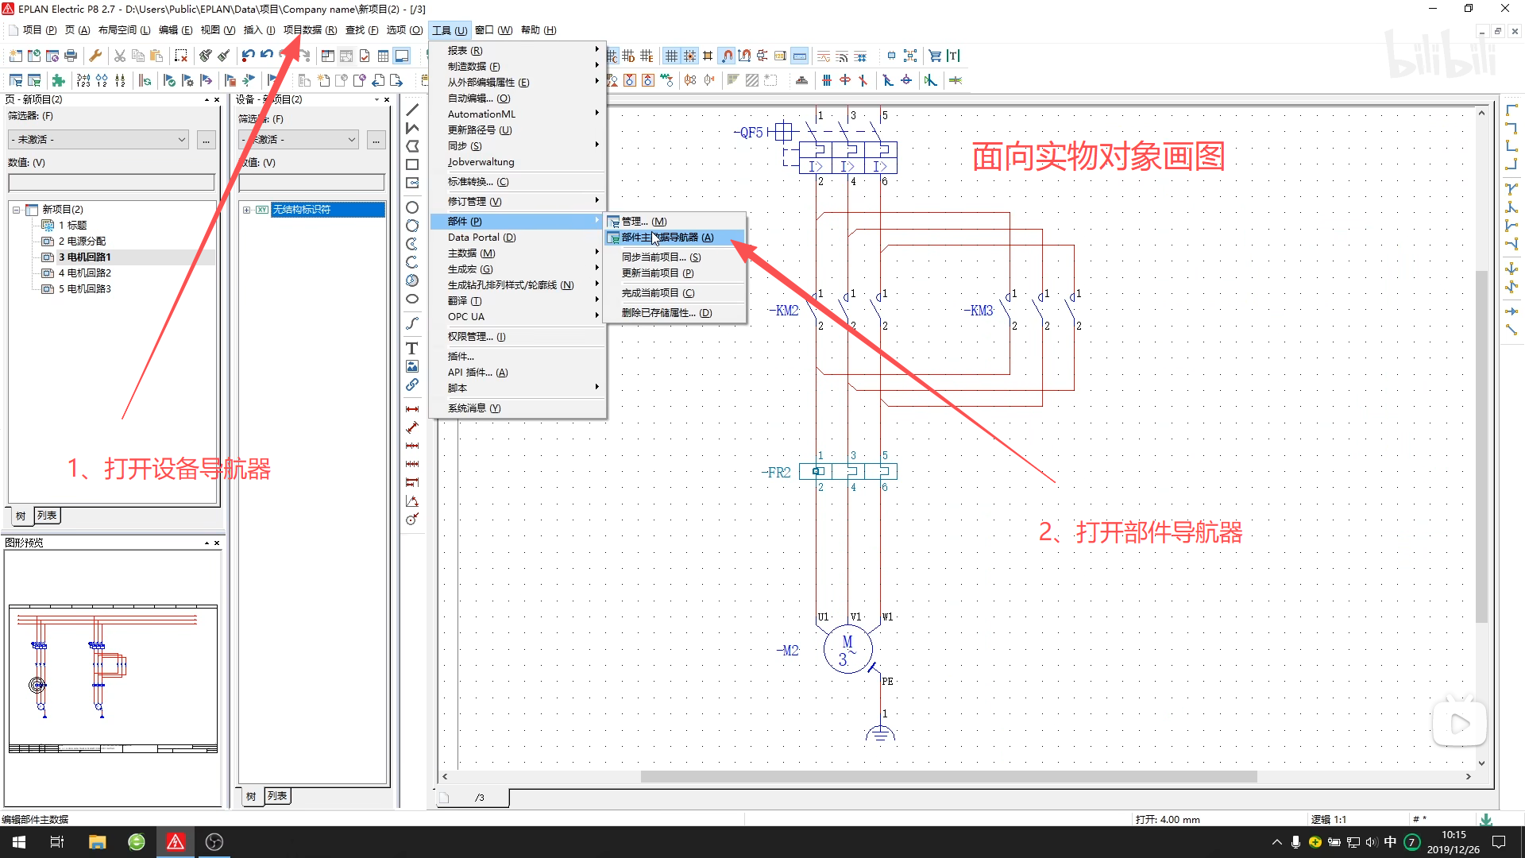Select the Text tool T icon
Viewport: 1525px width, 858px height.
(x=411, y=348)
